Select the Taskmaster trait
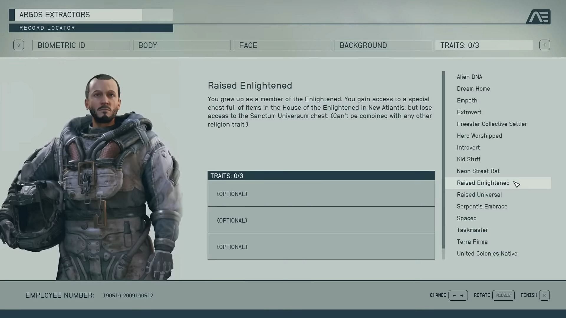The image size is (566, 318). tap(472, 229)
